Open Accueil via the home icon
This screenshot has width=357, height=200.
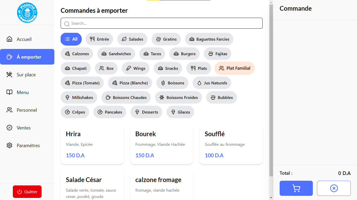click(x=9, y=39)
